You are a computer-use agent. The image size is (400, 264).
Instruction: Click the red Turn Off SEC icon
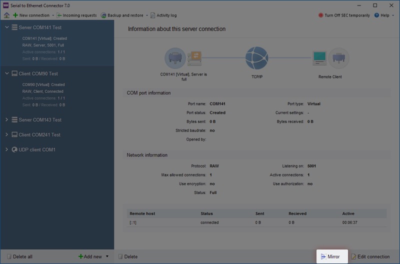pos(320,15)
